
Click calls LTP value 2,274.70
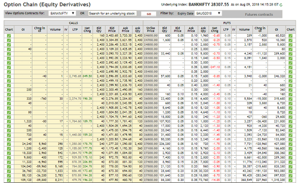tap(75, 99)
